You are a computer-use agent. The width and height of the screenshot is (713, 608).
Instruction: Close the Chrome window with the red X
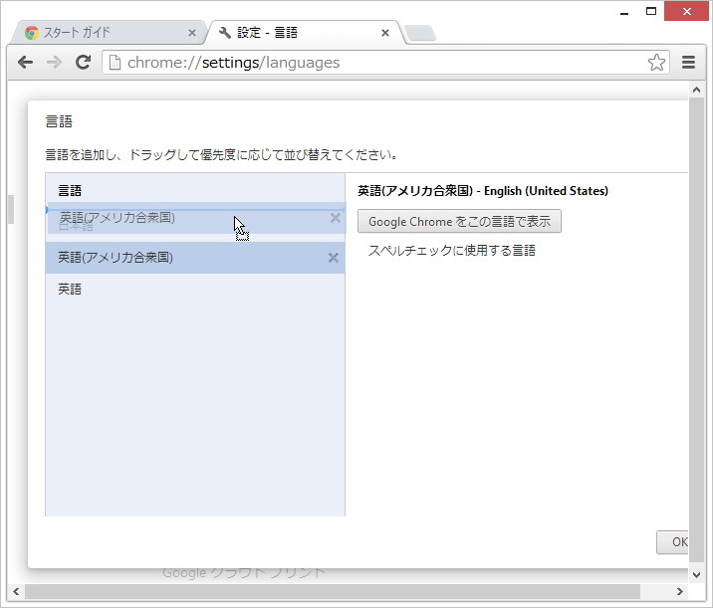[687, 11]
